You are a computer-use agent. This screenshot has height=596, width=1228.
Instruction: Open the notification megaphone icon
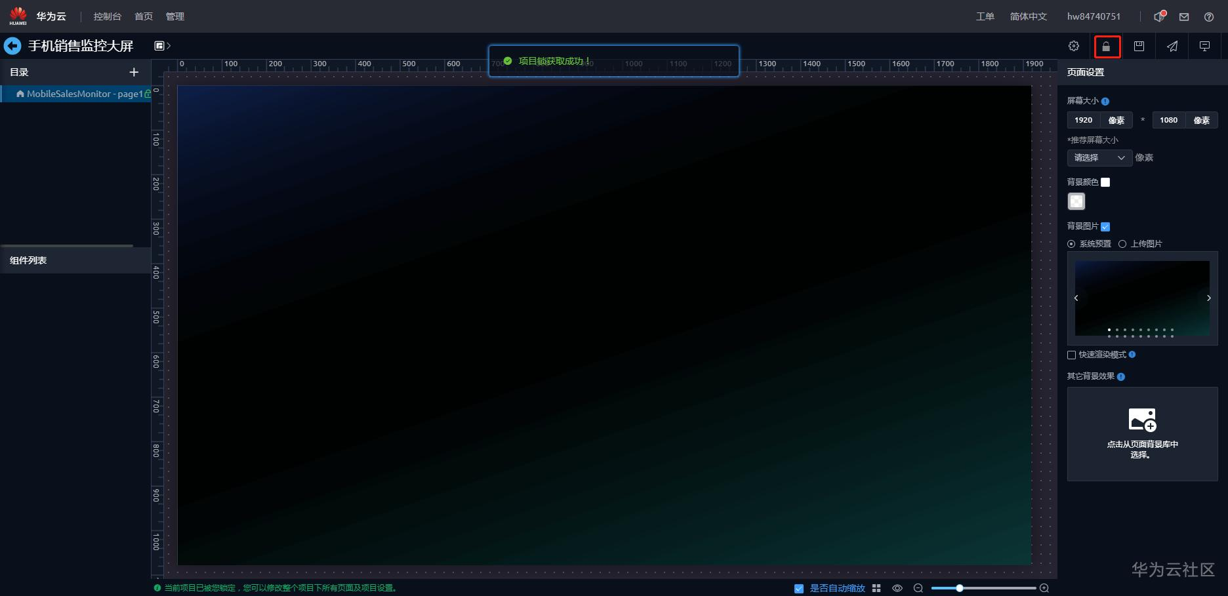[x=1160, y=16]
